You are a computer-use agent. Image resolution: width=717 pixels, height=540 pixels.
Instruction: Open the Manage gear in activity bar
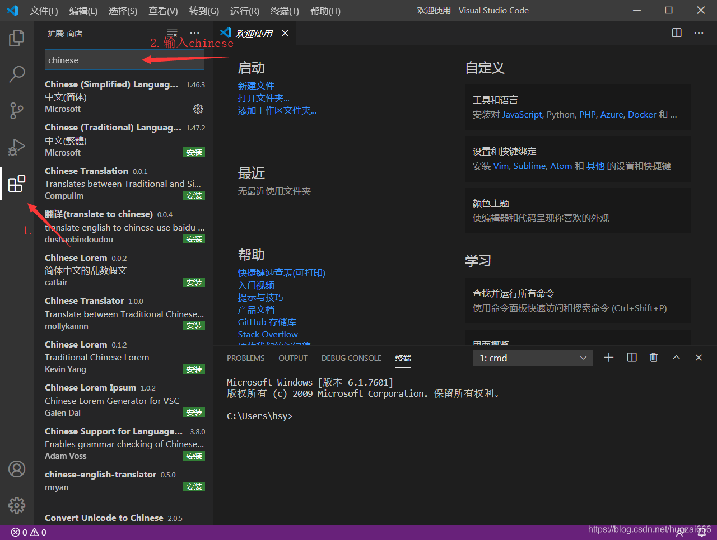17,505
